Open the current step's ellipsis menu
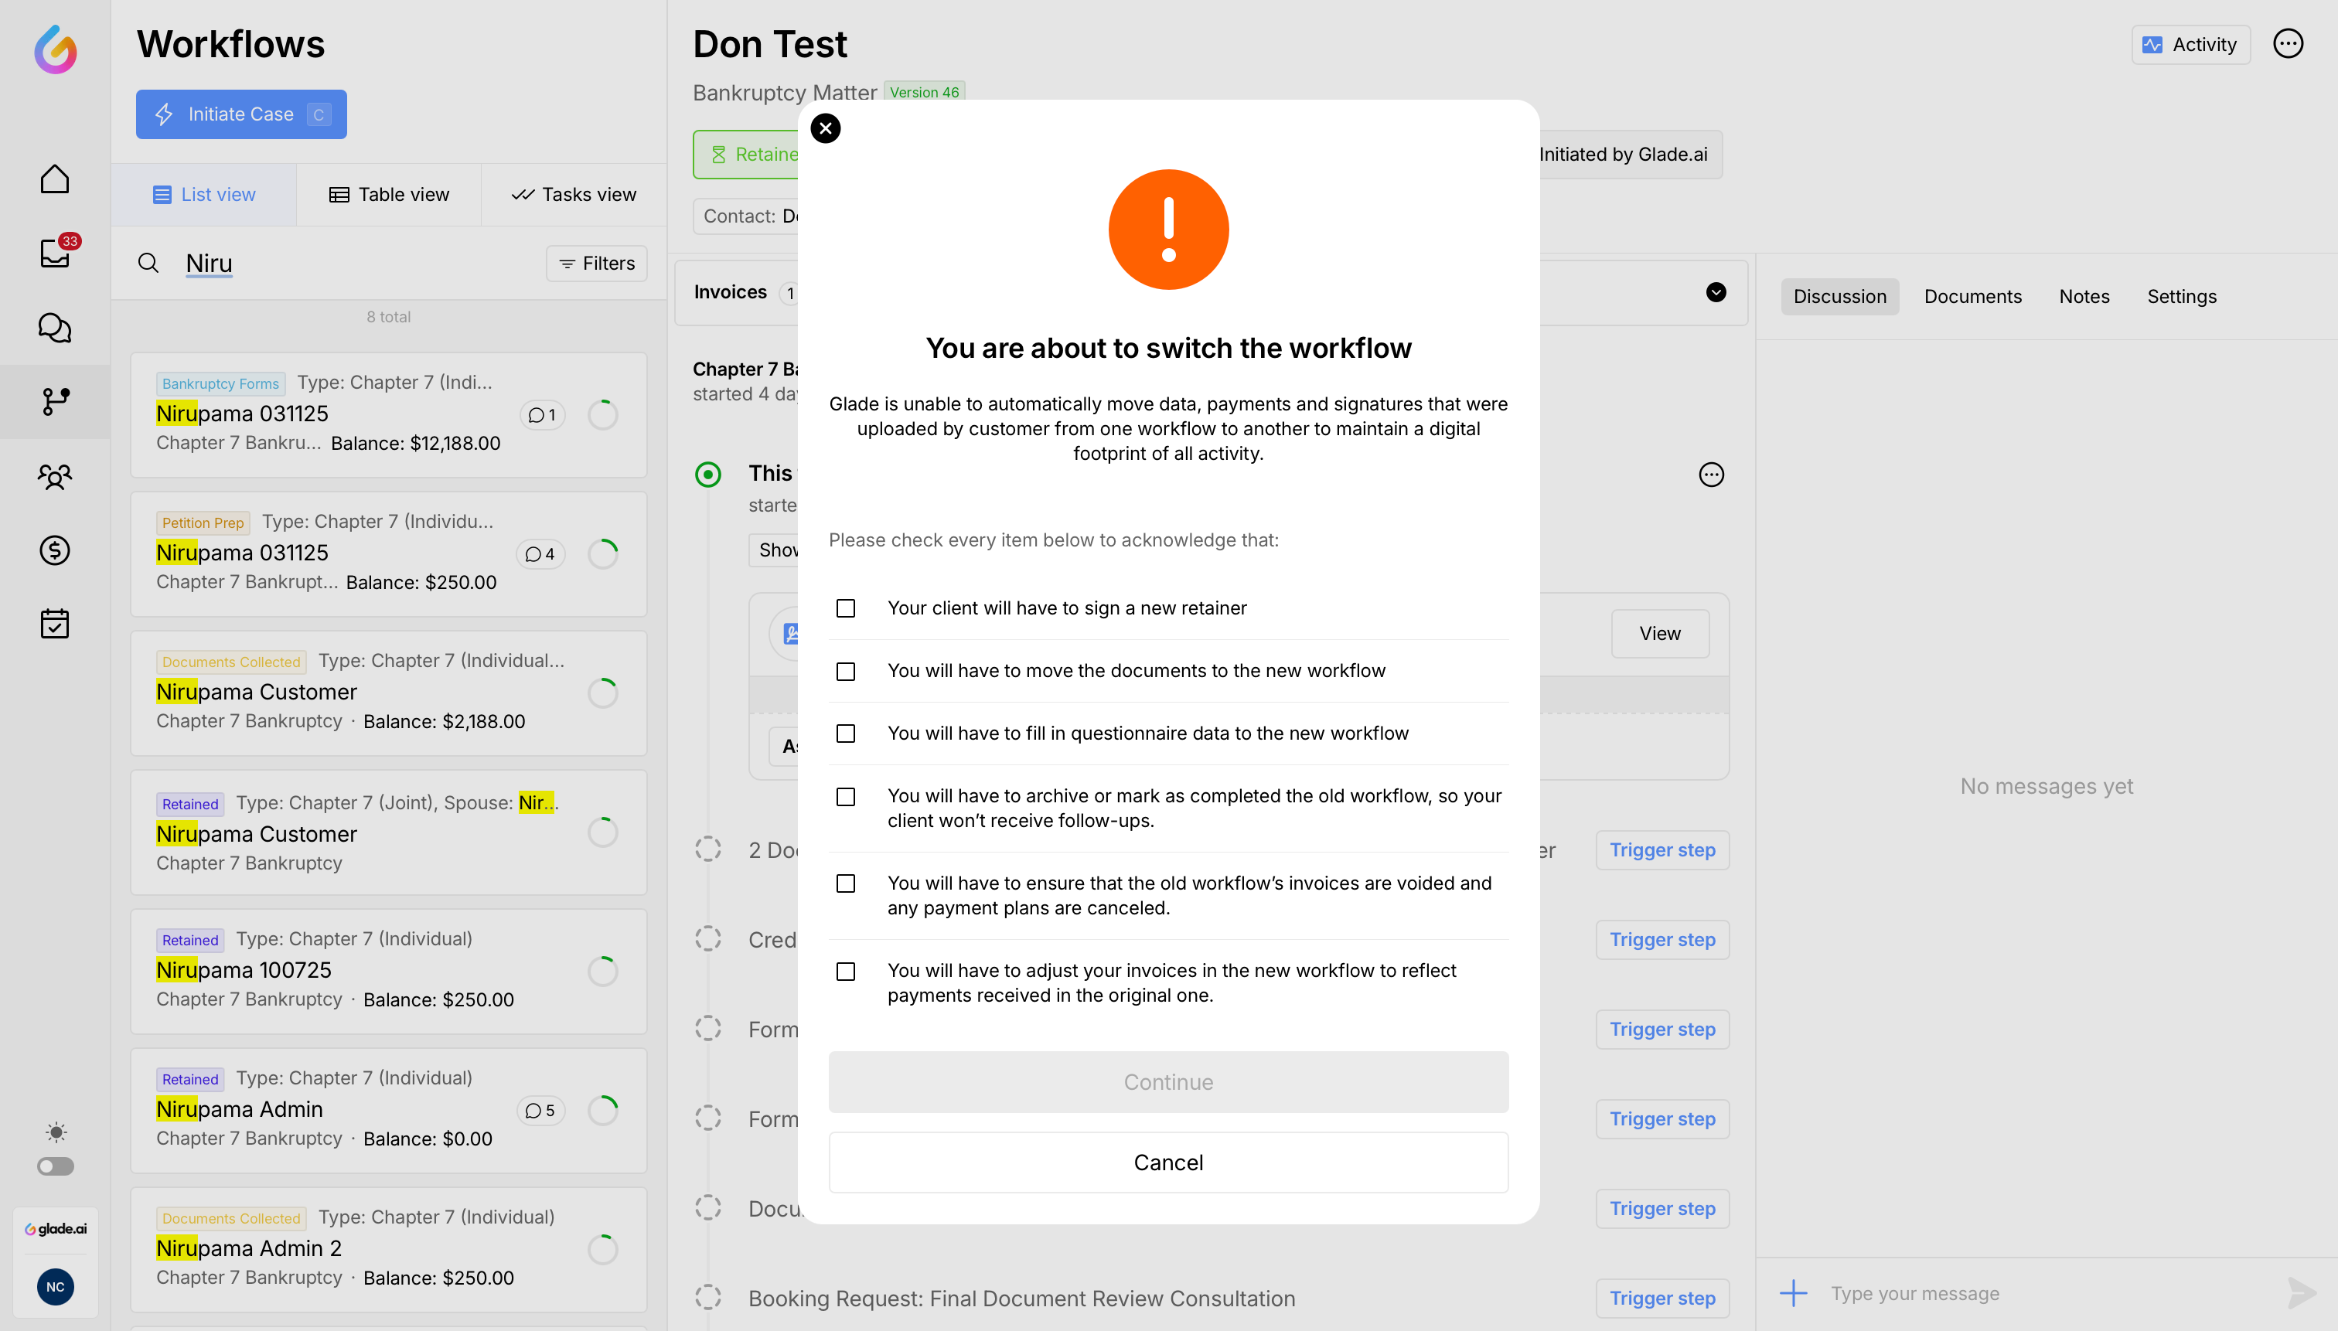The width and height of the screenshot is (2338, 1331). pyautogui.click(x=1711, y=475)
